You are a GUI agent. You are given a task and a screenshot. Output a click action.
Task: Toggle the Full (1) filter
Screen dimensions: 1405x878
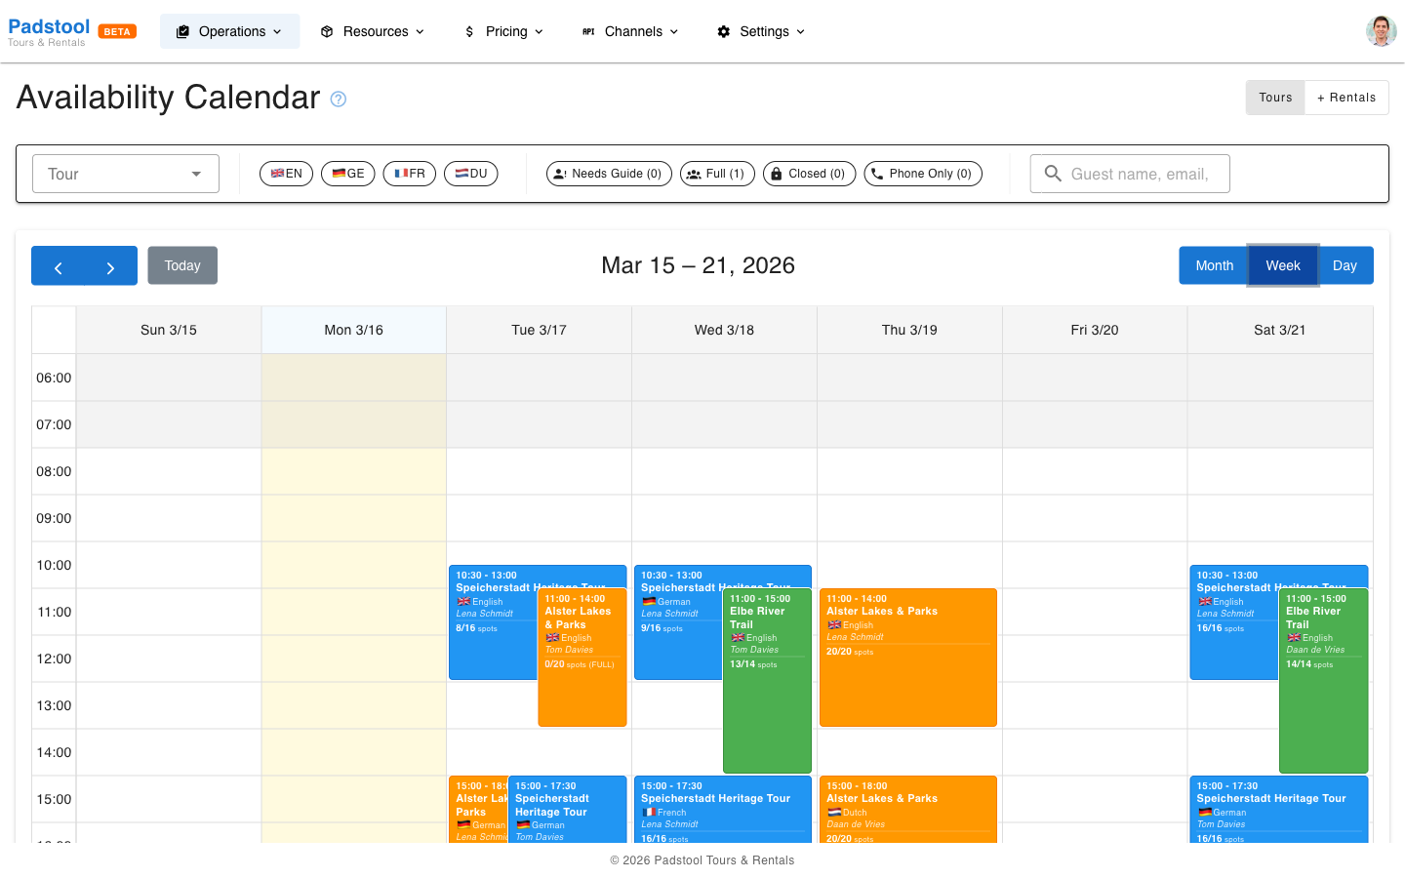coord(717,174)
